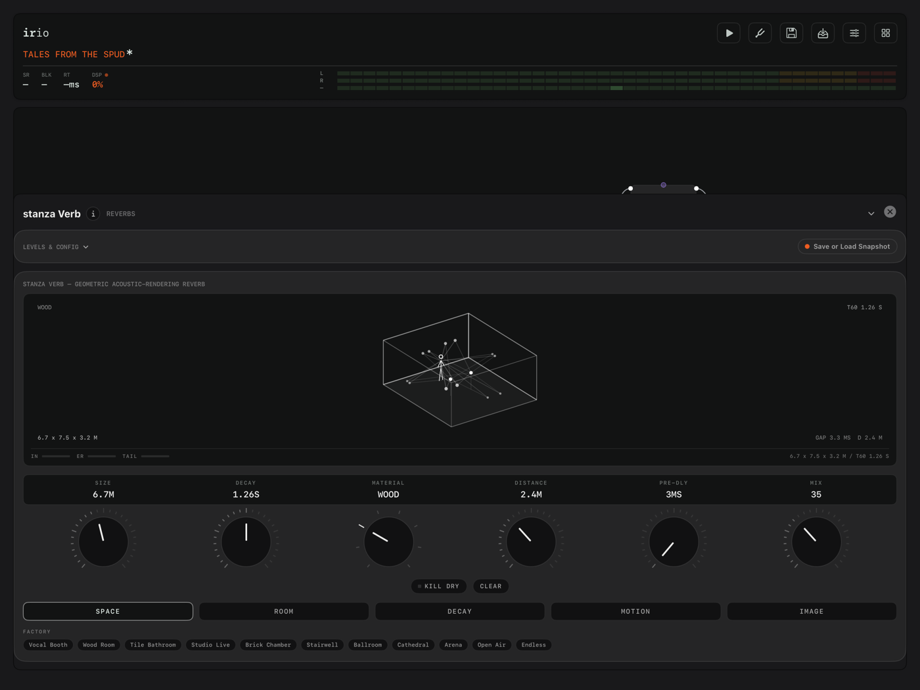Open the grid view icon
920x690 pixels.
point(886,33)
